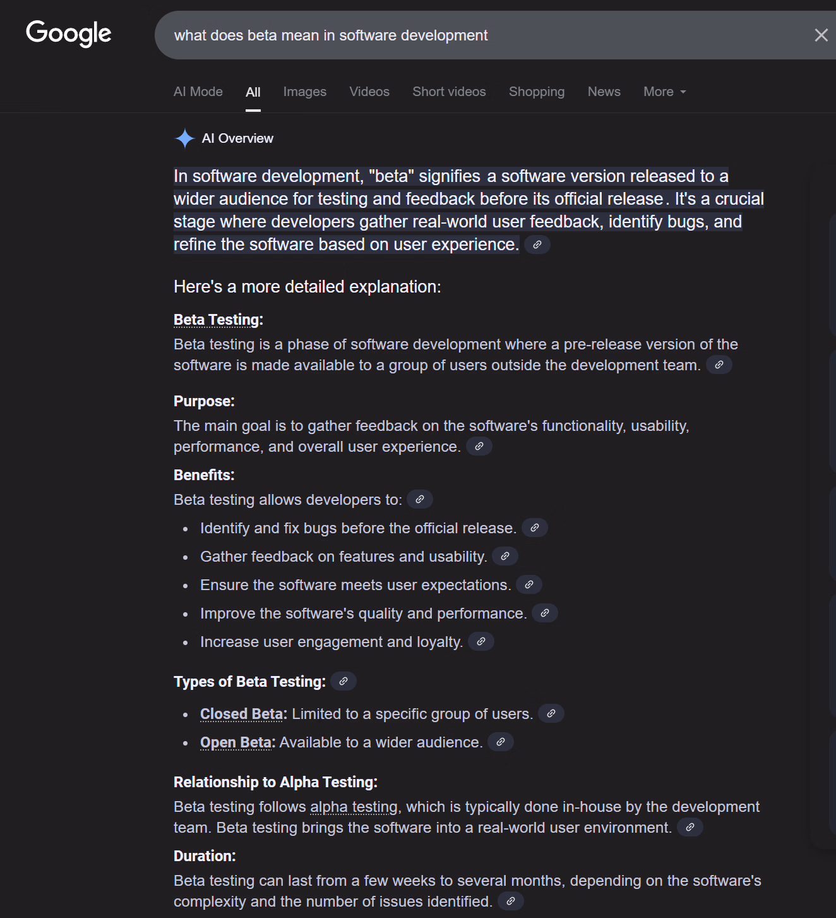The height and width of the screenshot is (918, 836).
Task: Click the 'Beta Testing' heading link
Action: tap(217, 320)
